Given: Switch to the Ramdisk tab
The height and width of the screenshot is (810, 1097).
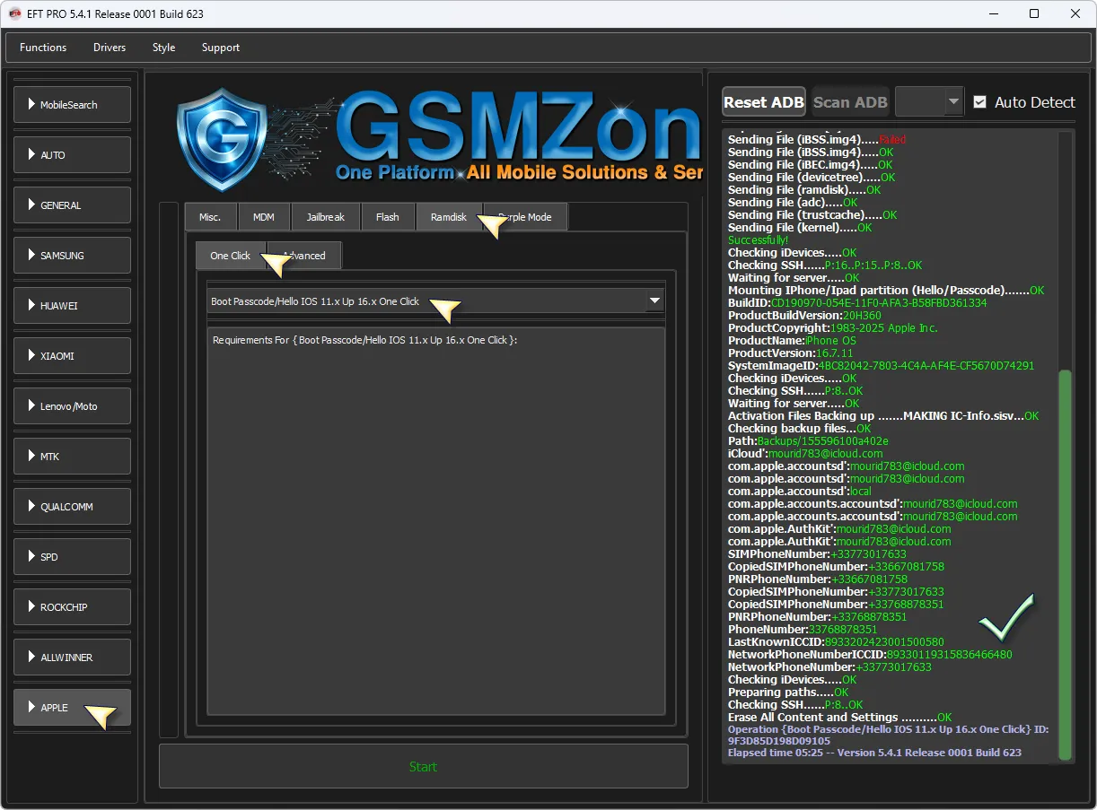Looking at the screenshot, I should click(x=449, y=217).
